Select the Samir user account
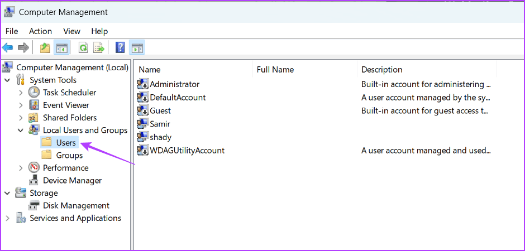 tap(160, 124)
